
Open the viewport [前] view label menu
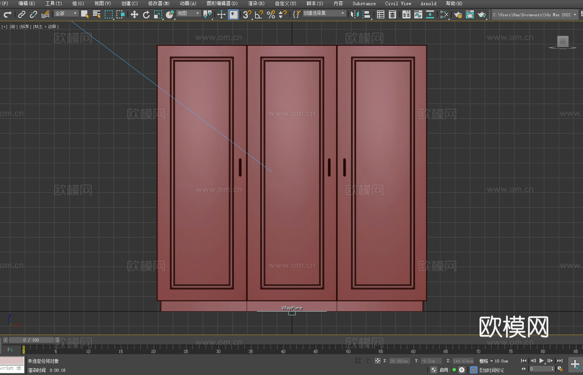(13, 27)
